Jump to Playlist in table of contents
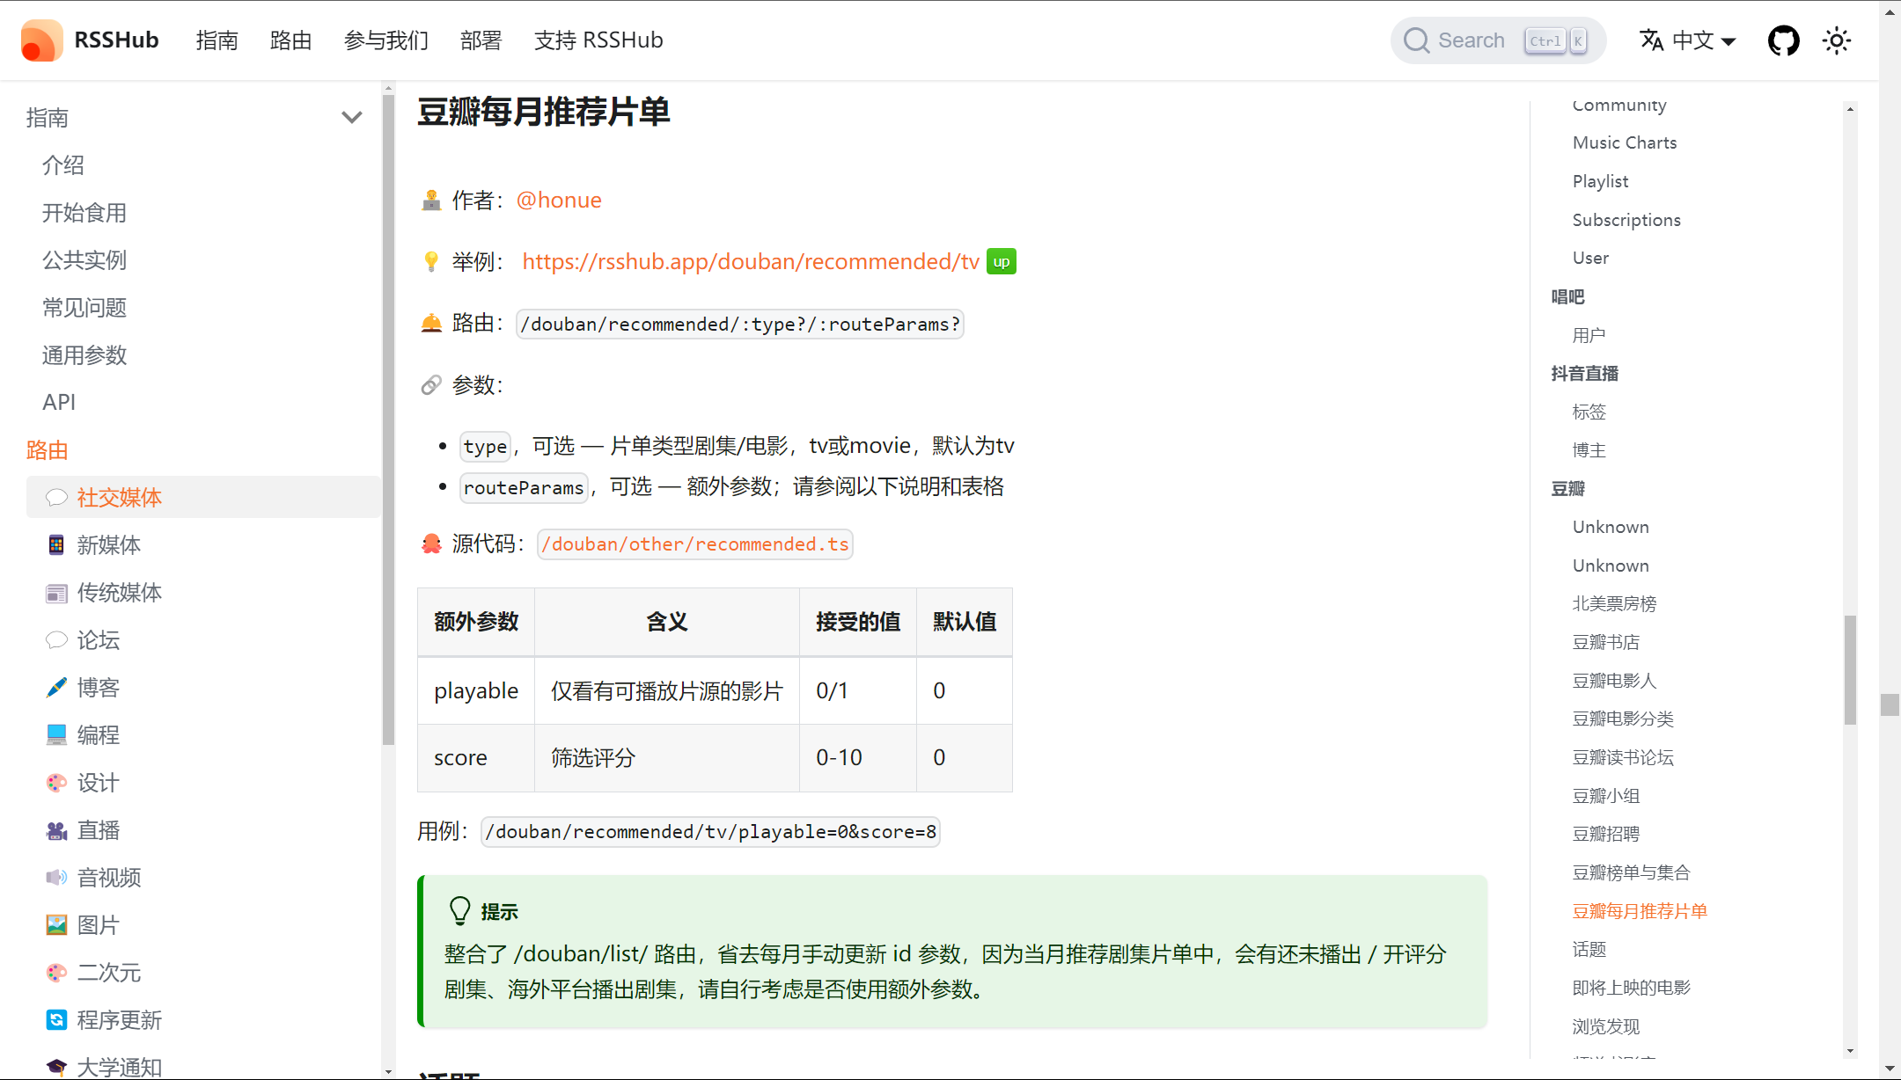 [x=1600, y=181]
